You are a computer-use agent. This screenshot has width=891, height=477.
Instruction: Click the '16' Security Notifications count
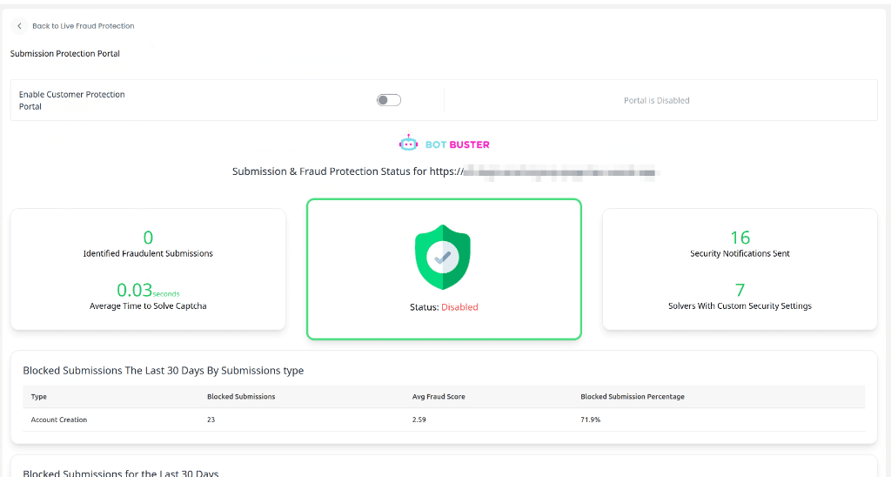pos(740,237)
